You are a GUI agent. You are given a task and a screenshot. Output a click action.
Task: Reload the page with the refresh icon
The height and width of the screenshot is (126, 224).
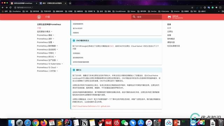10,7
